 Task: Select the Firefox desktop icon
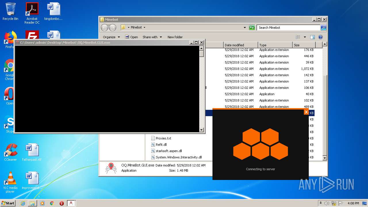coord(9,40)
